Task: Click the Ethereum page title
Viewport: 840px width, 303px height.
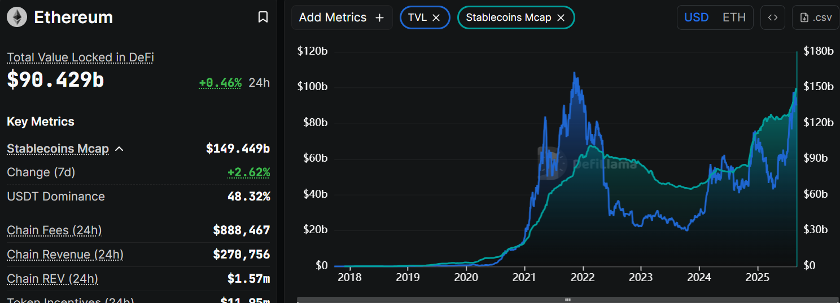Action: pos(73,17)
